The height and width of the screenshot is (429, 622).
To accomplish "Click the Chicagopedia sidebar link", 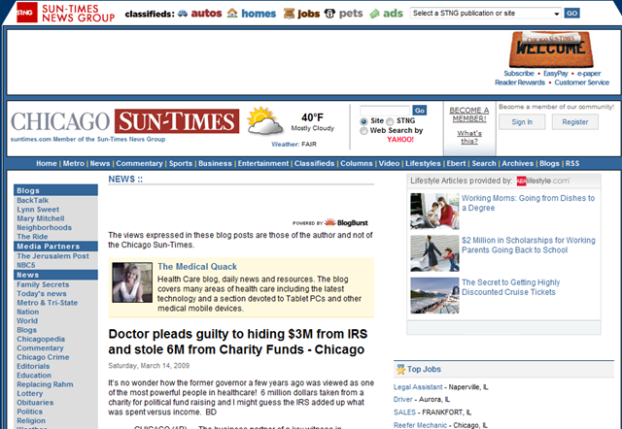I will tap(41, 339).
